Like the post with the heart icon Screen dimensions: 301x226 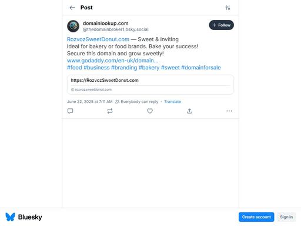(150, 111)
